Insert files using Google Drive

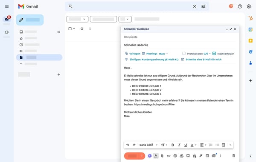click(182, 156)
